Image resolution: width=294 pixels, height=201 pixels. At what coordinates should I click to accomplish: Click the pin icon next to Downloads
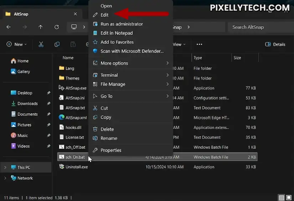tap(48, 103)
